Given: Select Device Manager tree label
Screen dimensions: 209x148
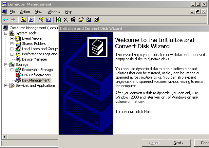Looking at the screenshot, I should (34, 59).
